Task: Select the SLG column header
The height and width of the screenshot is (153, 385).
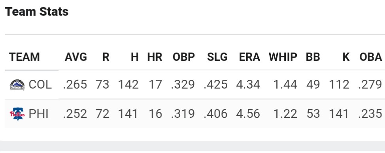Action: (x=217, y=57)
